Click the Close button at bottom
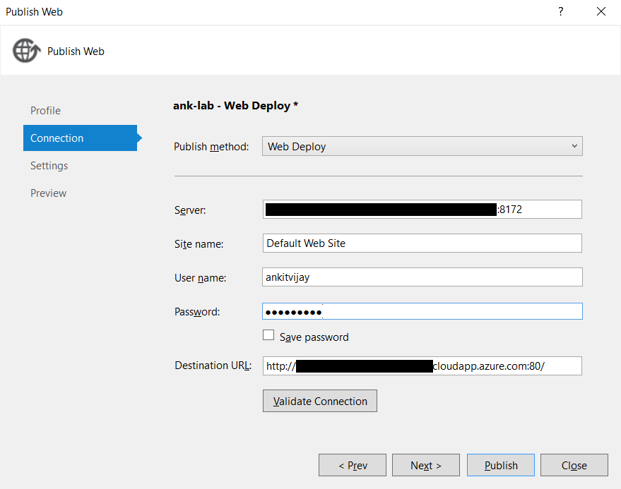The width and height of the screenshot is (621, 489). coord(574,465)
